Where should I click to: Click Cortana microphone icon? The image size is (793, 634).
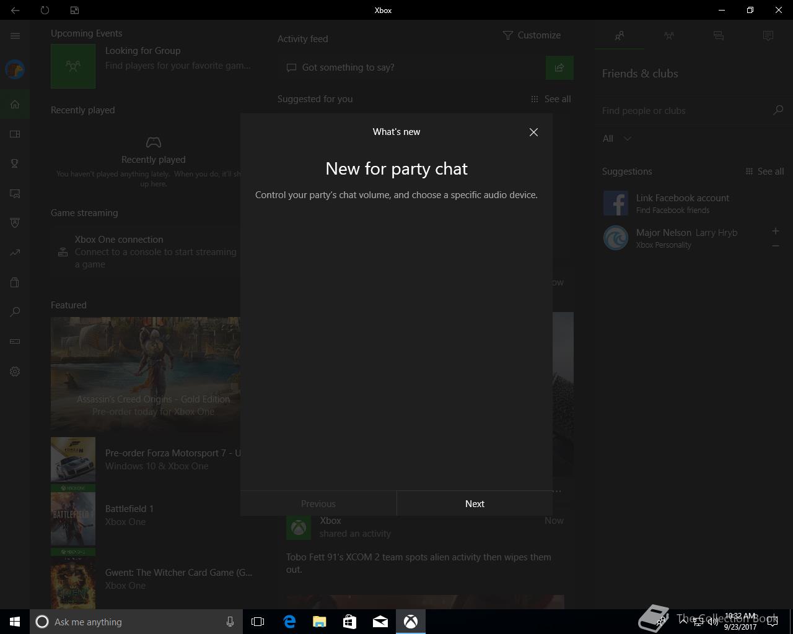[230, 622]
